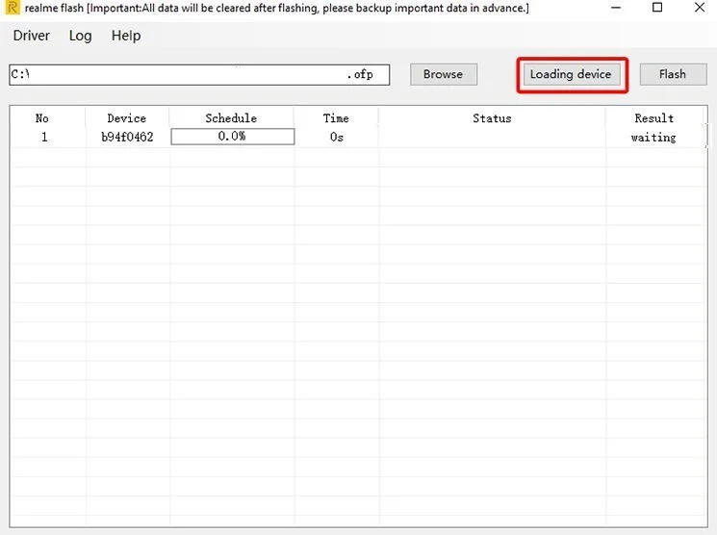
Task: Click the Status column header
Action: pos(492,118)
